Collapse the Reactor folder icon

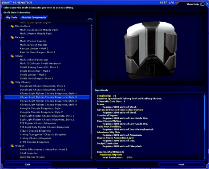pyautogui.click(x=12, y=37)
